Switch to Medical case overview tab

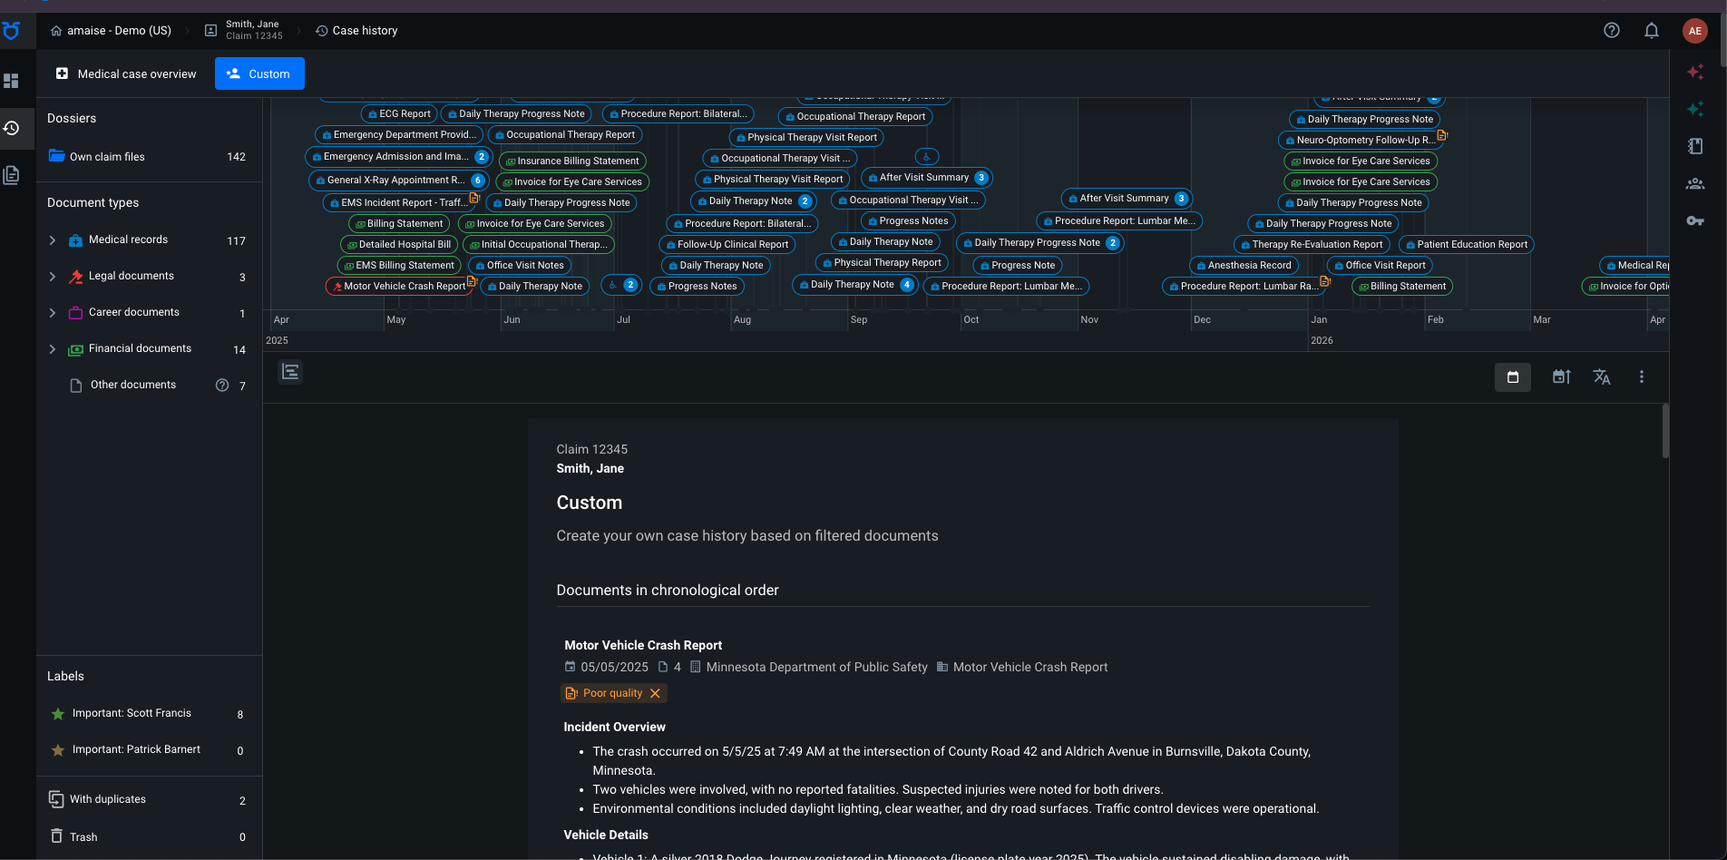(x=126, y=73)
